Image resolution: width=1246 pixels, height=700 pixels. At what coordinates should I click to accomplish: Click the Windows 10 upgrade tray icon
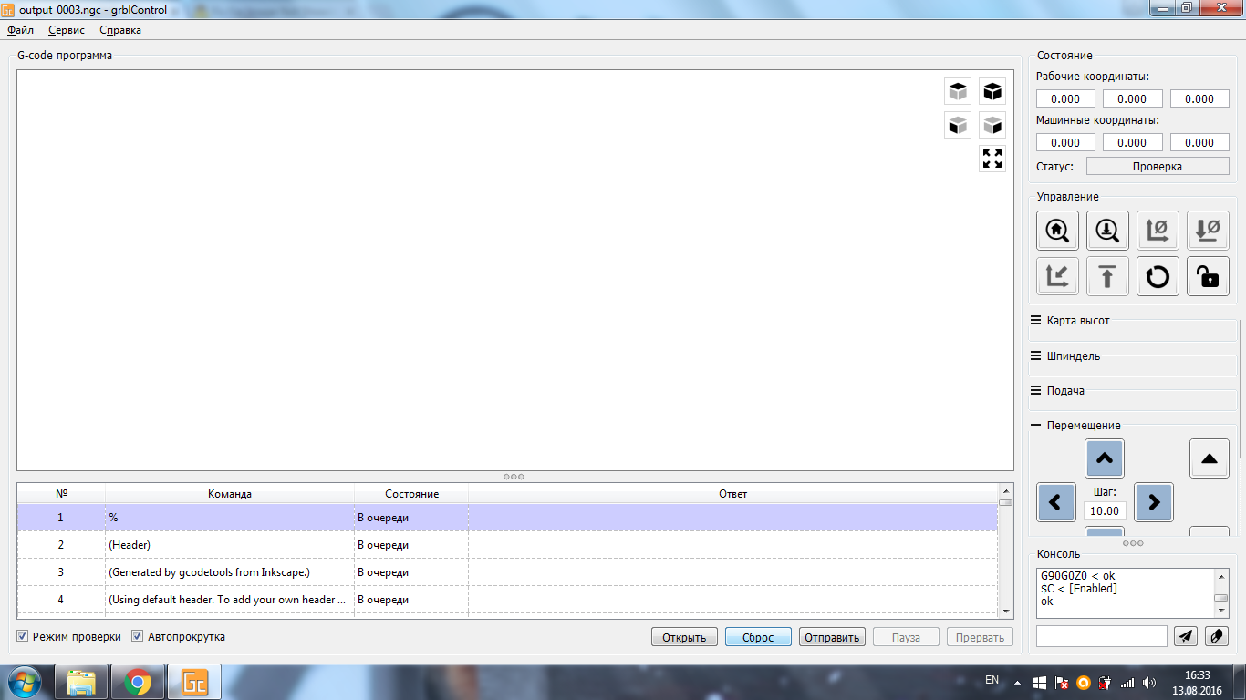point(1040,683)
